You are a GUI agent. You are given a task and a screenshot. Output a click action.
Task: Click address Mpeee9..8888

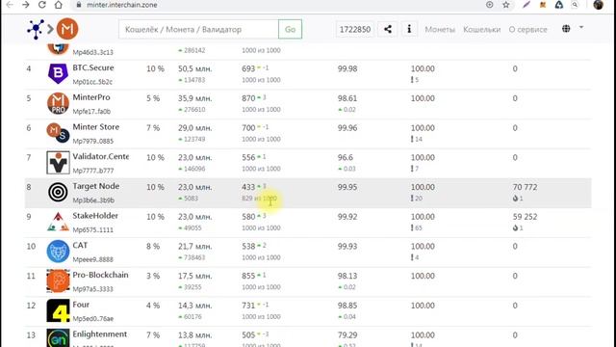(x=92, y=259)
